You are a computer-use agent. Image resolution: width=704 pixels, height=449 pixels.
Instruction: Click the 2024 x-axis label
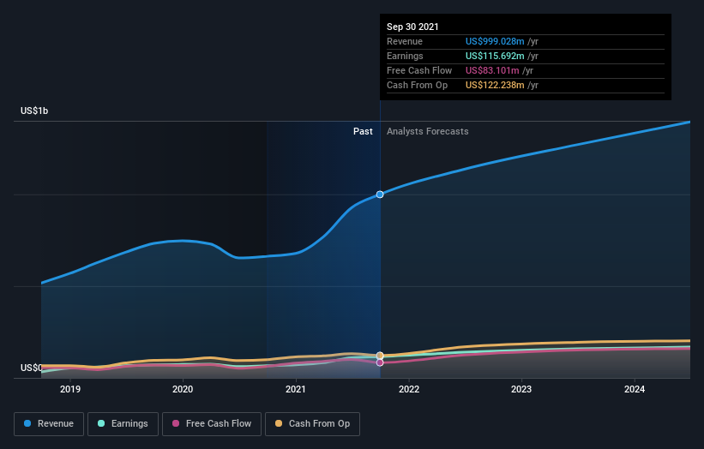[635, 389]
